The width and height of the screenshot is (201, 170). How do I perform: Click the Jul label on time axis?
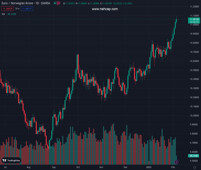click(5, 167)
